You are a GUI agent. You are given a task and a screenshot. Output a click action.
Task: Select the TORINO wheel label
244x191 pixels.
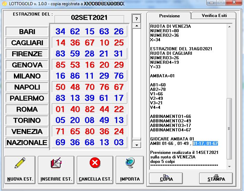tap(27, 120)
